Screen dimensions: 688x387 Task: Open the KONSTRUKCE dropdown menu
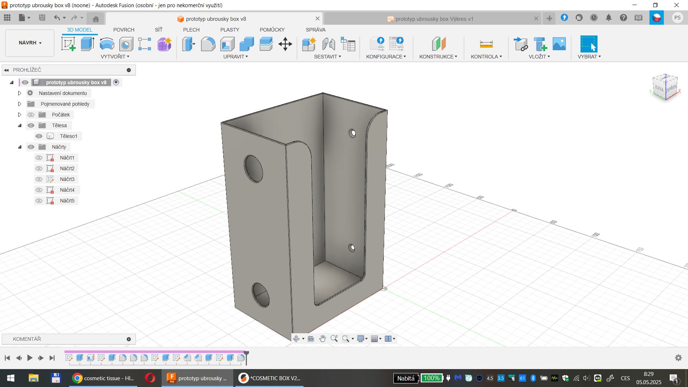point(438,57)
